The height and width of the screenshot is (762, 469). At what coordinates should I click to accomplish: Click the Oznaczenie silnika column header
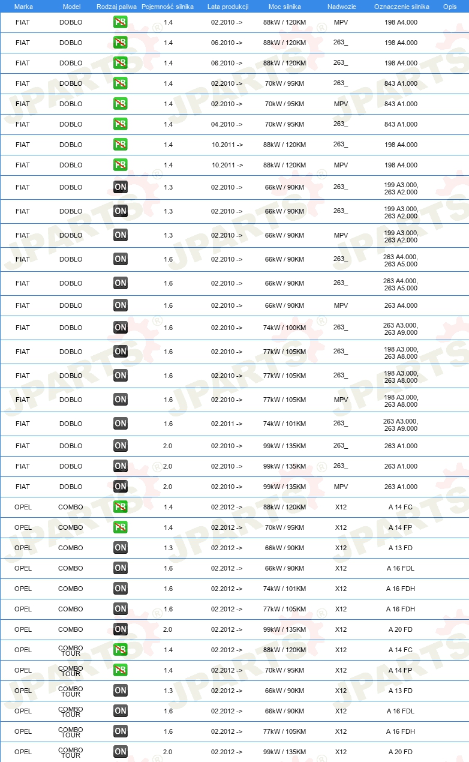pos(401,6)
